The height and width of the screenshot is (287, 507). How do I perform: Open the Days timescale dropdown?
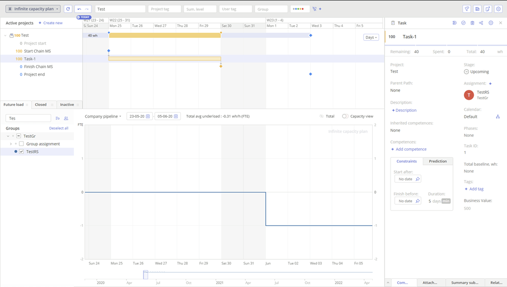[371, 37]
